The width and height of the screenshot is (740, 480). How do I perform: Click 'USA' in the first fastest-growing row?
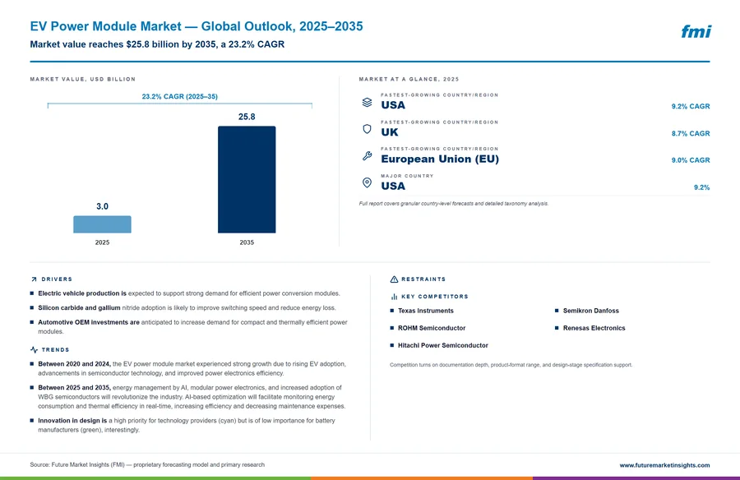coord(393,105)
